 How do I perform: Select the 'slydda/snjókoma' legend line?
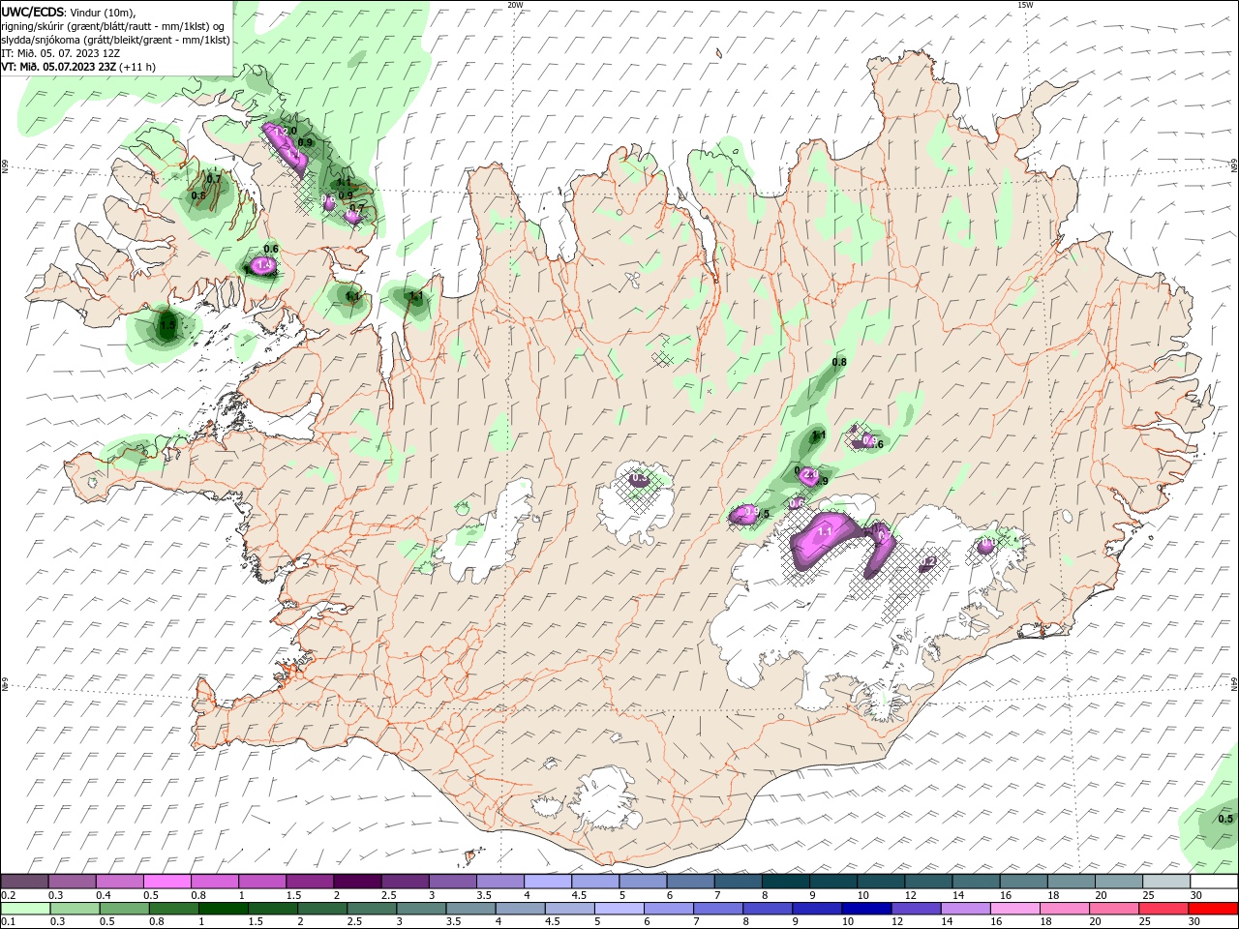coord(115,40)
